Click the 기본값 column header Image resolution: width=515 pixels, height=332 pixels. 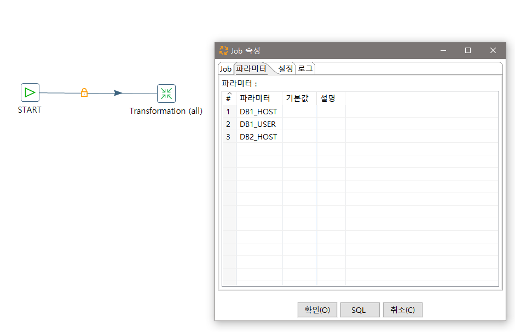click(x=299, y=98)
